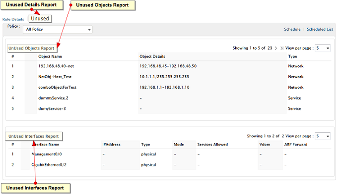This screenshot has height=196, width=339.
Task: Sort by Object Details column header
Action: click(x=152, y=56)
